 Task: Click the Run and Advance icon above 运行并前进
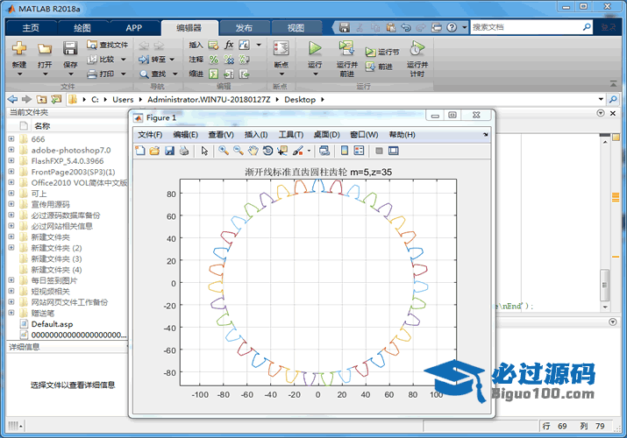pos(346,48)
